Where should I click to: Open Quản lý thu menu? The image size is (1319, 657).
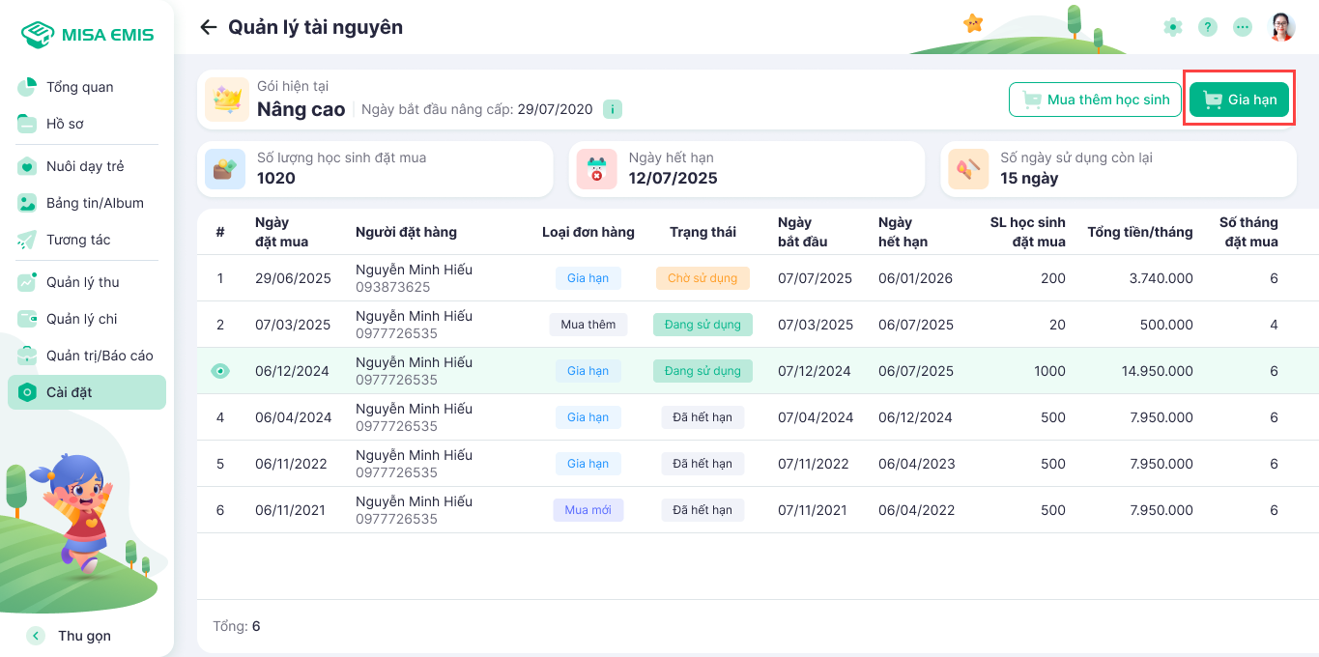point(82,282)
